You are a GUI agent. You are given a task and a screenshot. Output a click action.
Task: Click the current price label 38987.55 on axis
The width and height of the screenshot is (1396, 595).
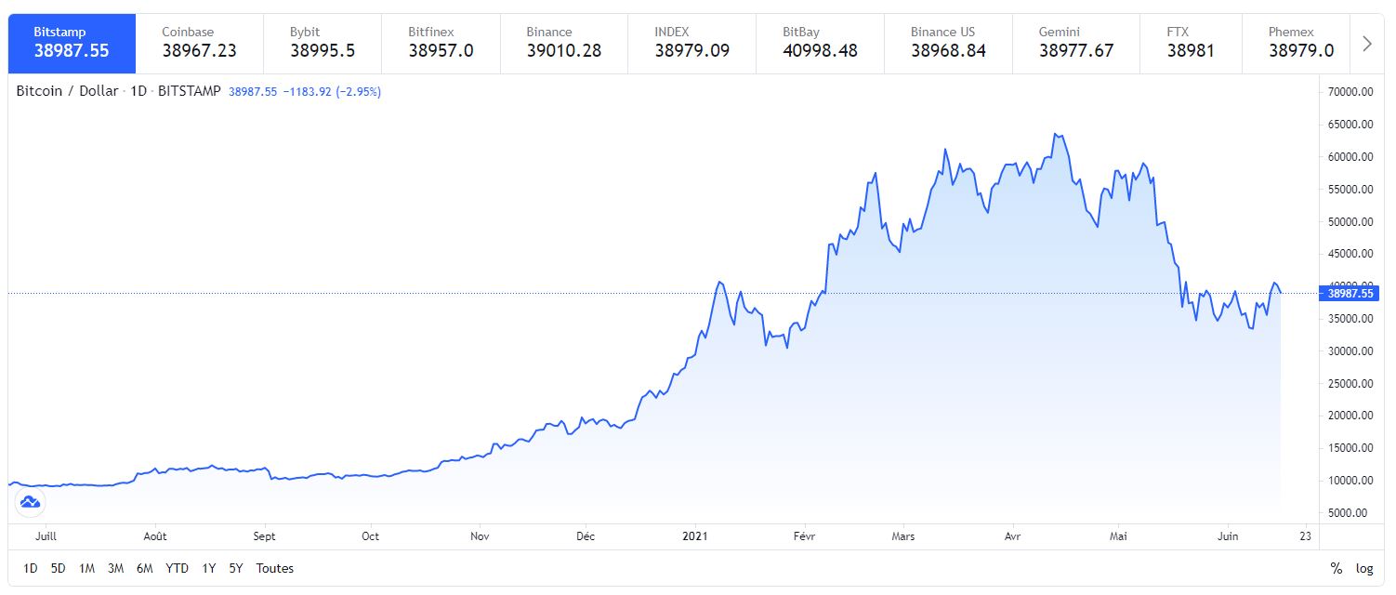(1351, 294)
